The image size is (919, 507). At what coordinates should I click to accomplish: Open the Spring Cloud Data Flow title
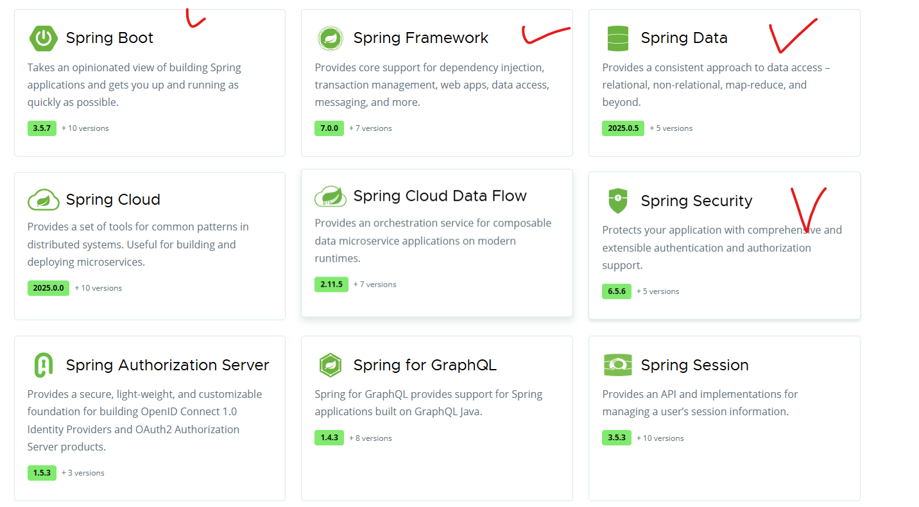440,196
